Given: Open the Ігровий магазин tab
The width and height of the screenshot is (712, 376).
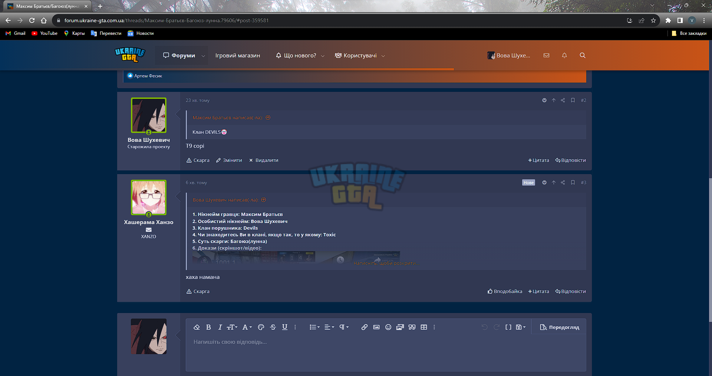Looking at the screenshot, I should coord(238,56).
